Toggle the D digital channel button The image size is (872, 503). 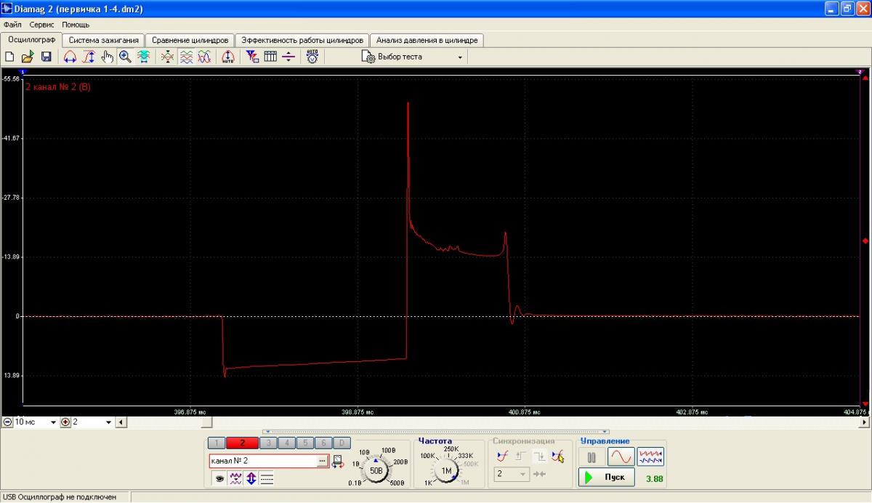click(x=342, y=443)
